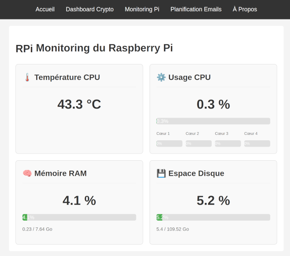Open the Accueil navigation link

[45, 9]
